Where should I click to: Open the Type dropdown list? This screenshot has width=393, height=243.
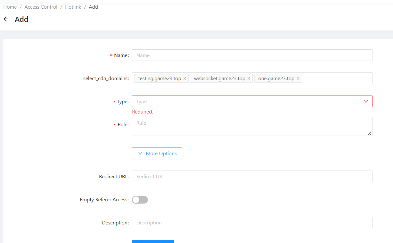247,102
